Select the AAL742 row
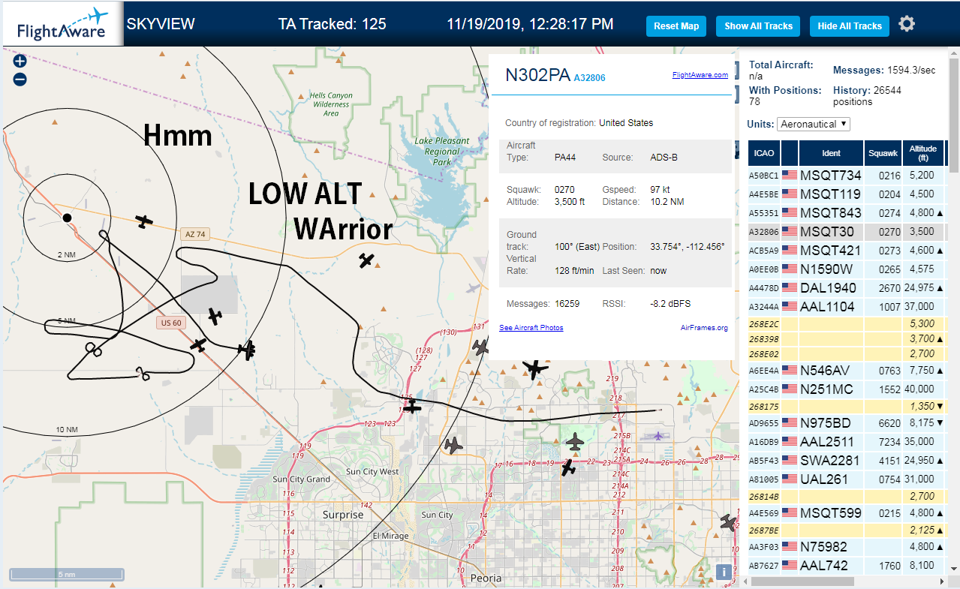The width and height of the screenshot is (960, 589). [x=847, y=566]
